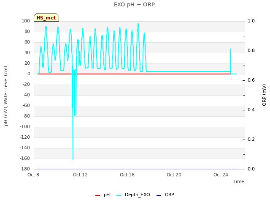Viewport: 270px width, 203px height.
Task: Toggle the ORP legend entry
Action: 165,195
